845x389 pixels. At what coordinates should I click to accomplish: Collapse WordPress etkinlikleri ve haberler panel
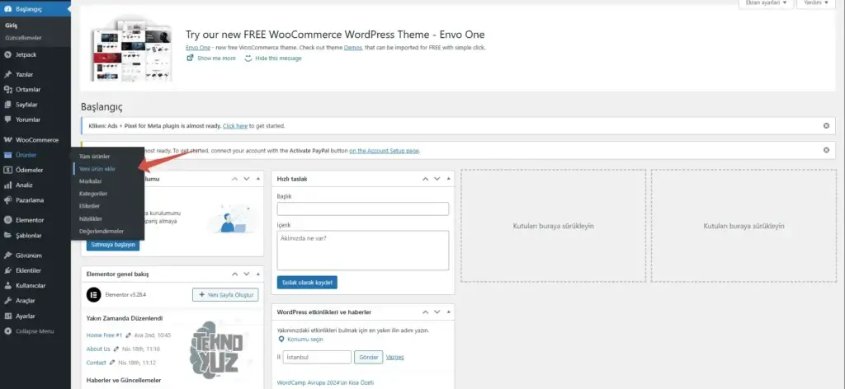click(448, 312)
